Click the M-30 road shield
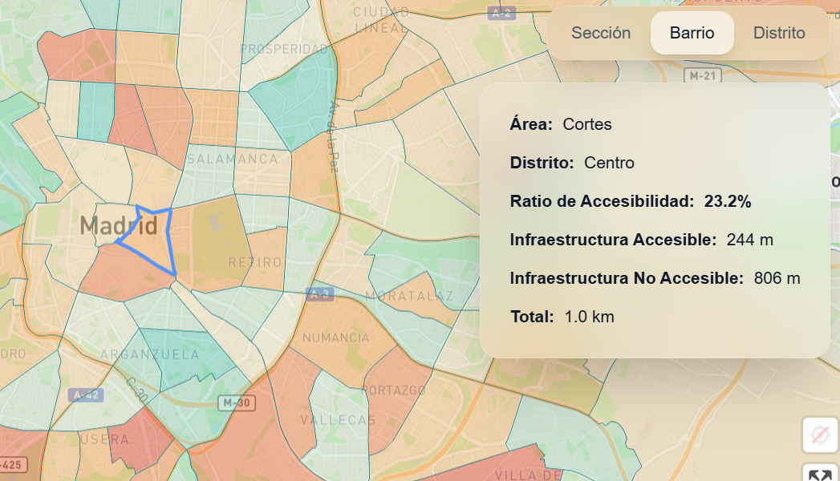This screenshot has width=840, height=481. point(236,402)
